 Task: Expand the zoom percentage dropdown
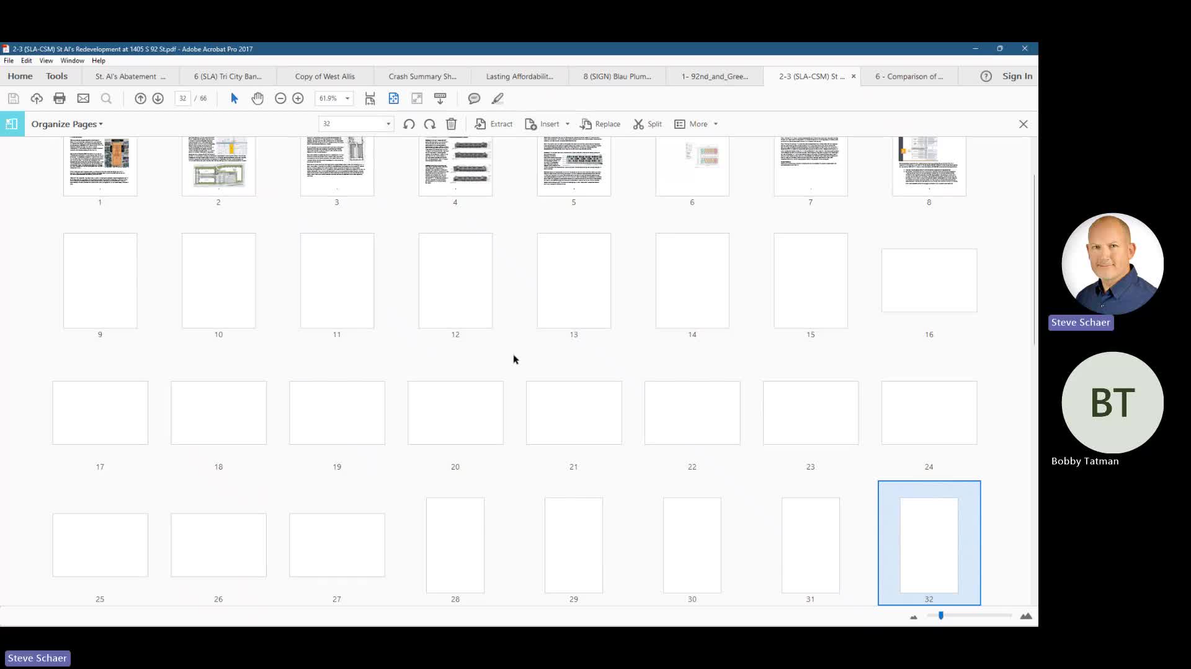point(347,98)
